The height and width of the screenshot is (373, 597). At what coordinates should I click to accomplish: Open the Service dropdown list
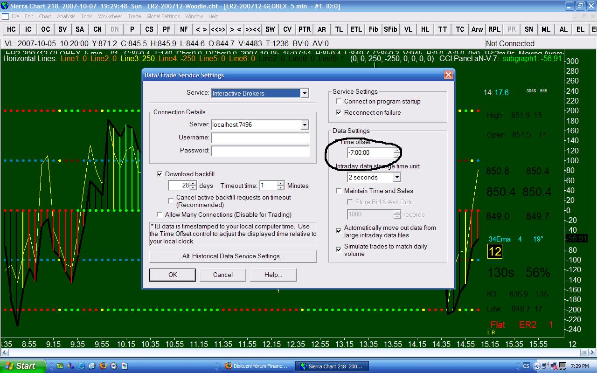304,93
